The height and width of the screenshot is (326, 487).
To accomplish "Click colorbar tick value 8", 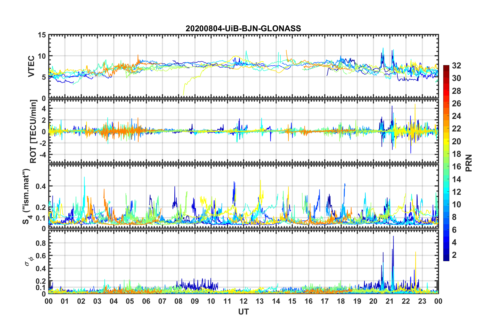I will [x=454, y=217].
